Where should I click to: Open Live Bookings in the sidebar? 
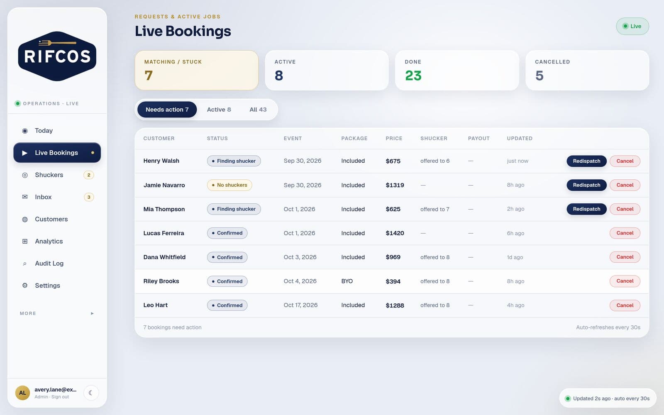click(57, 153)
